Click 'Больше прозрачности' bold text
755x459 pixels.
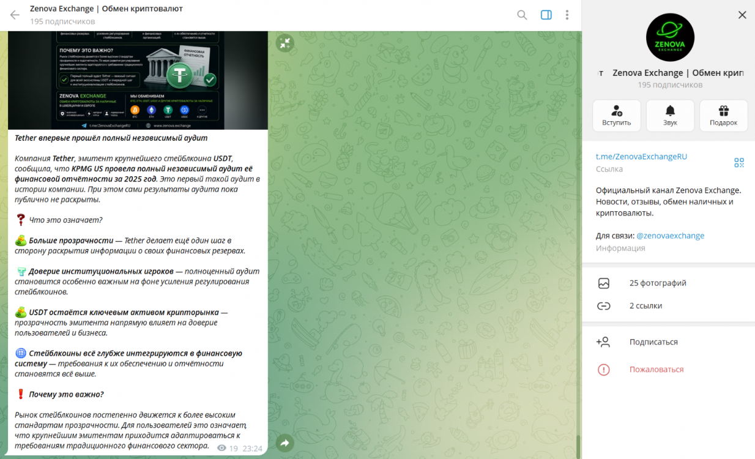pyautogui.click(x=71, y=241)
